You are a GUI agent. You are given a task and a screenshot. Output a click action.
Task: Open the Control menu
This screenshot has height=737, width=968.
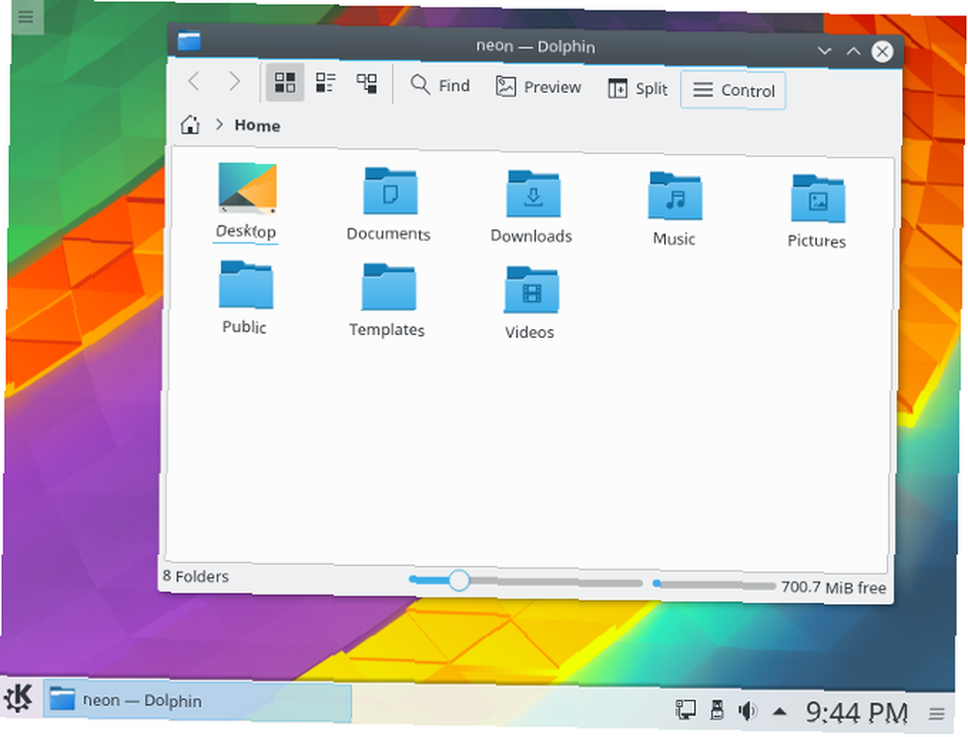[x=733, y=90]
